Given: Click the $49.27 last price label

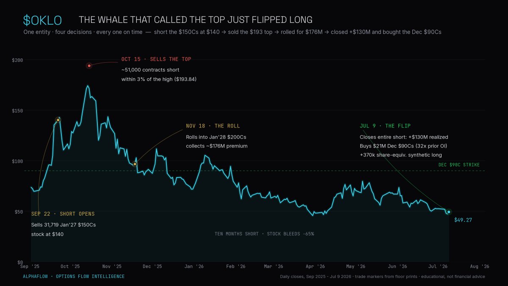Looking at the screenshot, I should pyautogui.click(x=463, y=220).
